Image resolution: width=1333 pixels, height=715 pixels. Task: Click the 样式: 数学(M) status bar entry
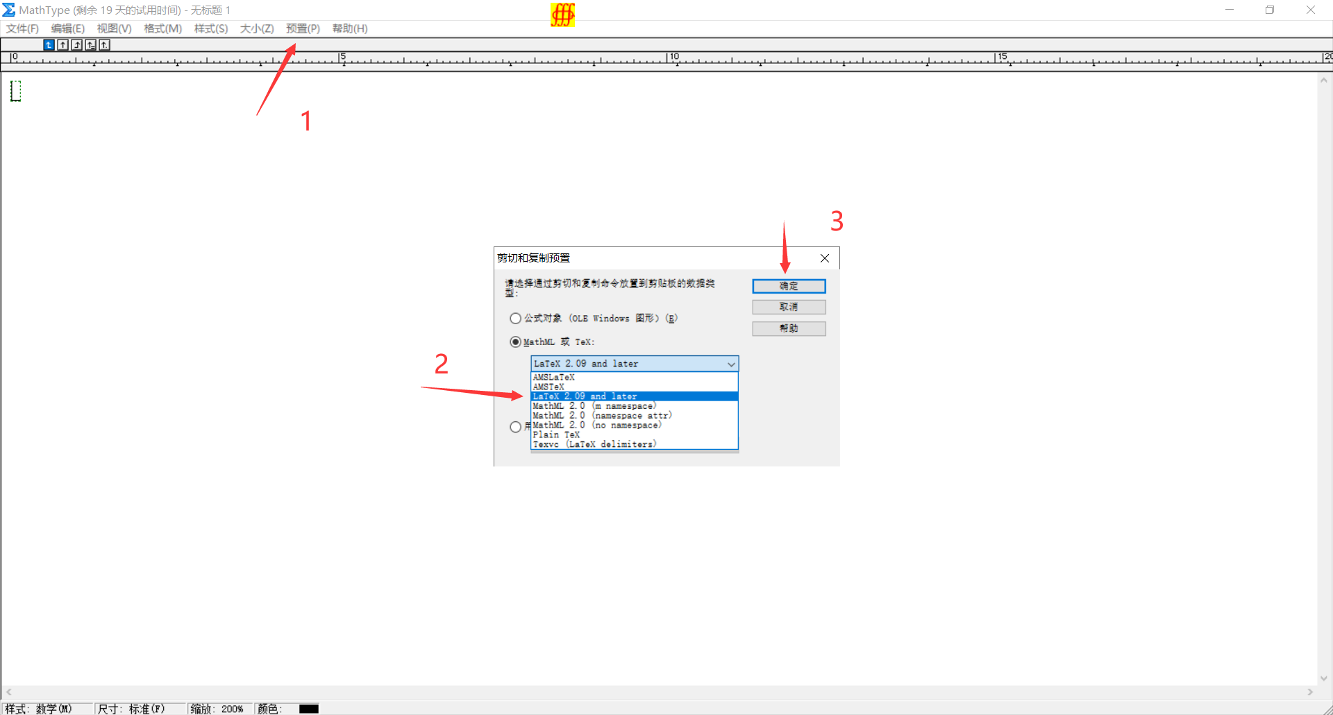coord(47,709)
